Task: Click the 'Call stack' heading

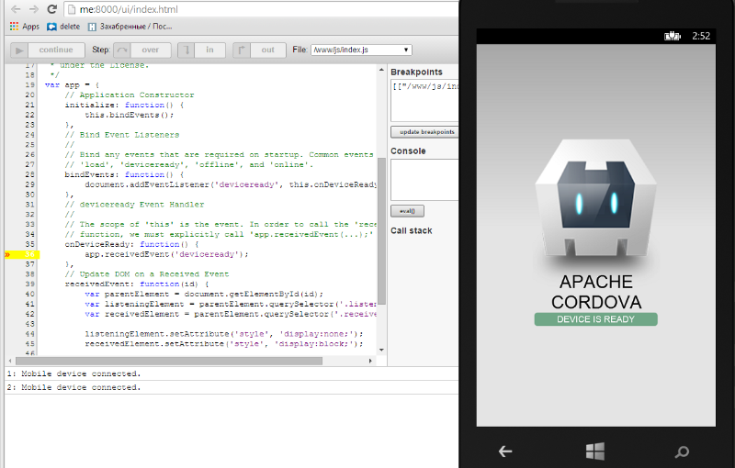Action: tap(411, 230)
